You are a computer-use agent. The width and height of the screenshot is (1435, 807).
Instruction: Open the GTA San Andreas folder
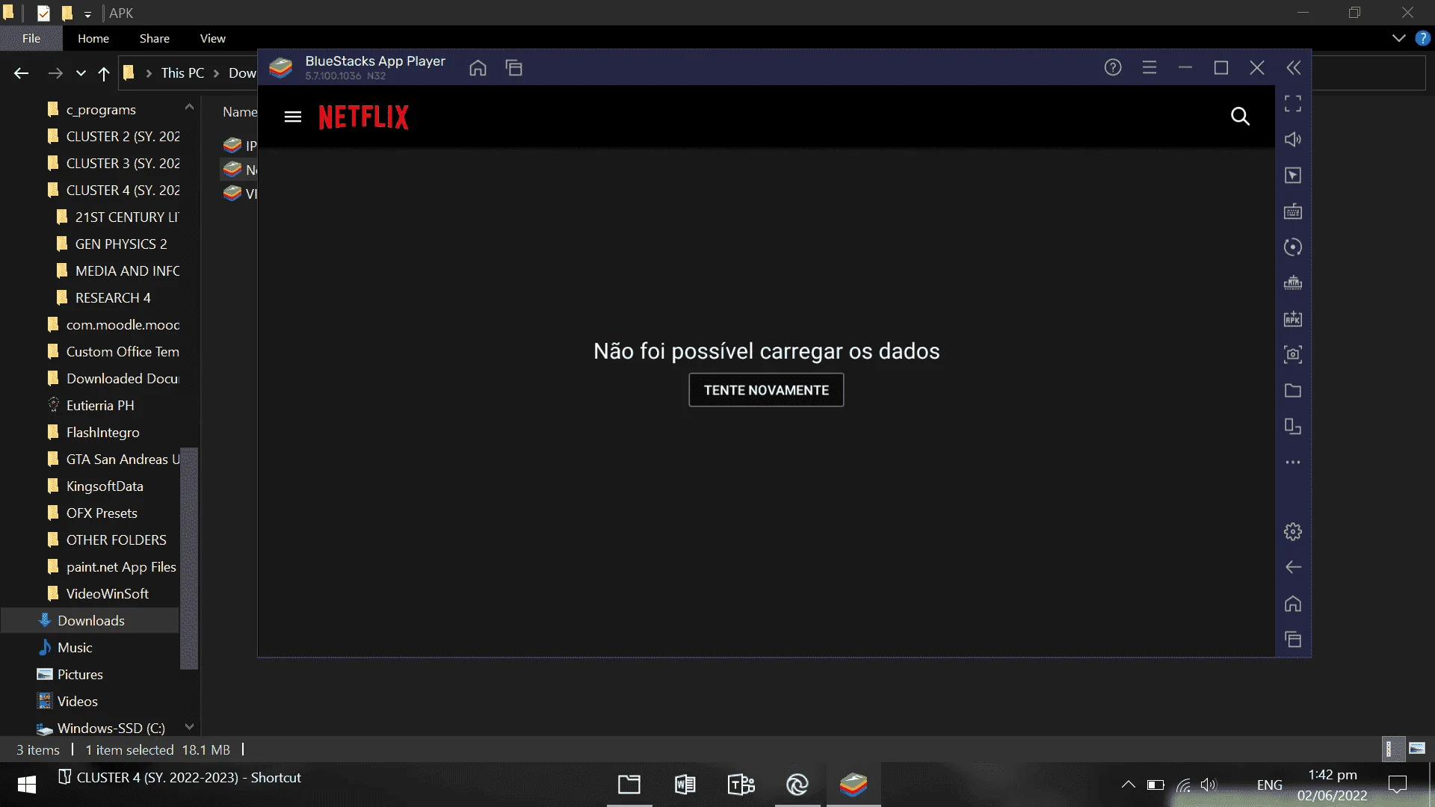(x=112, y=460)
